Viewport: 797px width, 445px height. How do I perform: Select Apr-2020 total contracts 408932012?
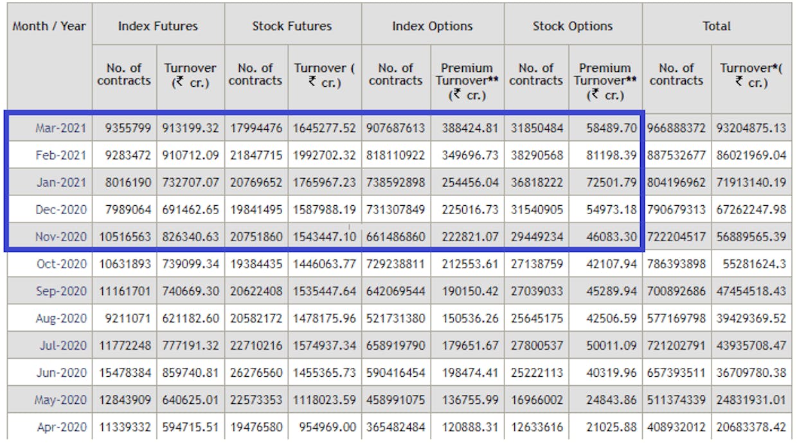[x=676, y=427]
